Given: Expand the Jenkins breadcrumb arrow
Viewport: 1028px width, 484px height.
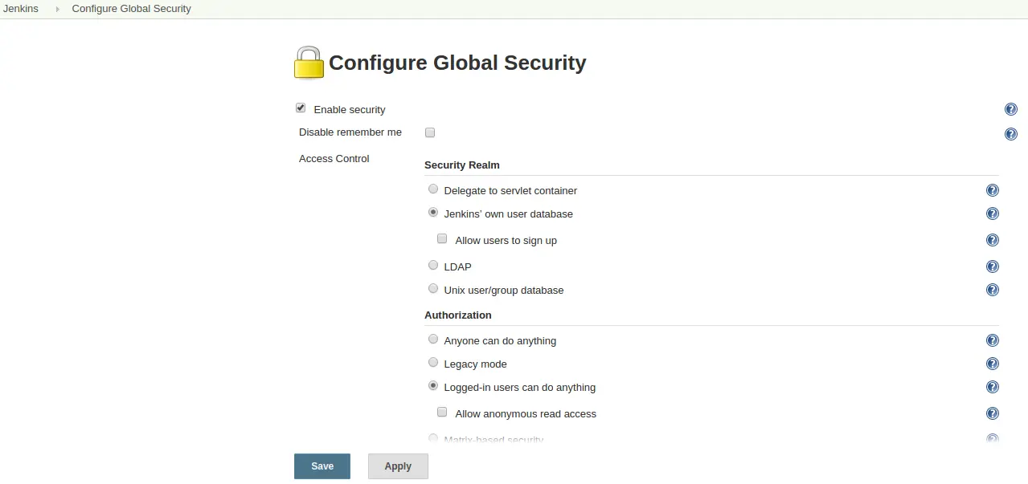Looking at the screenshot, I should (x=58, y=9).
